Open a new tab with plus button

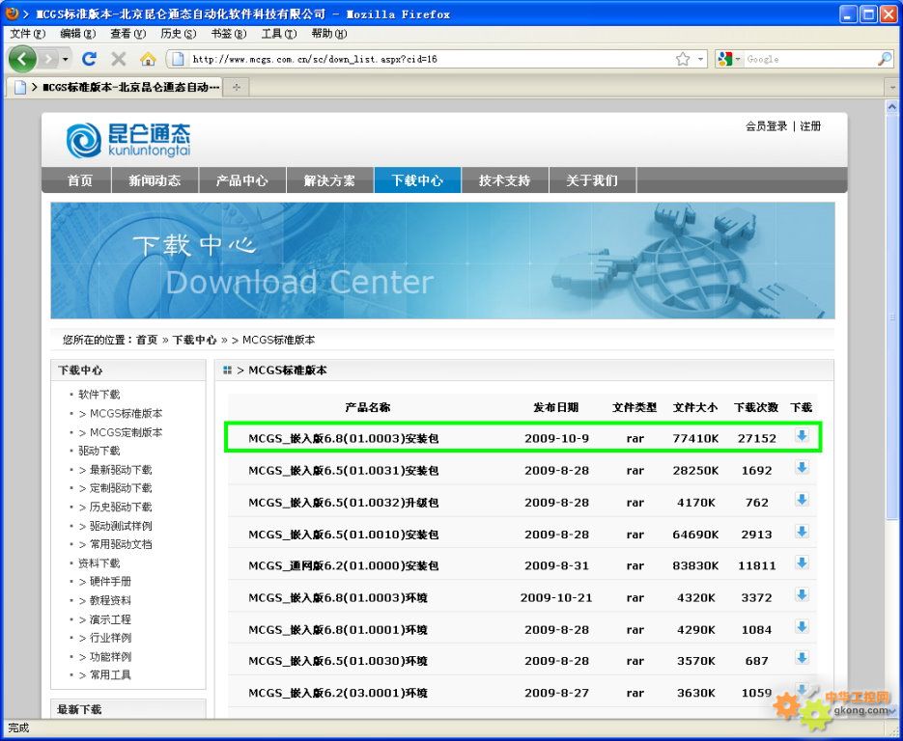point(236,88)
